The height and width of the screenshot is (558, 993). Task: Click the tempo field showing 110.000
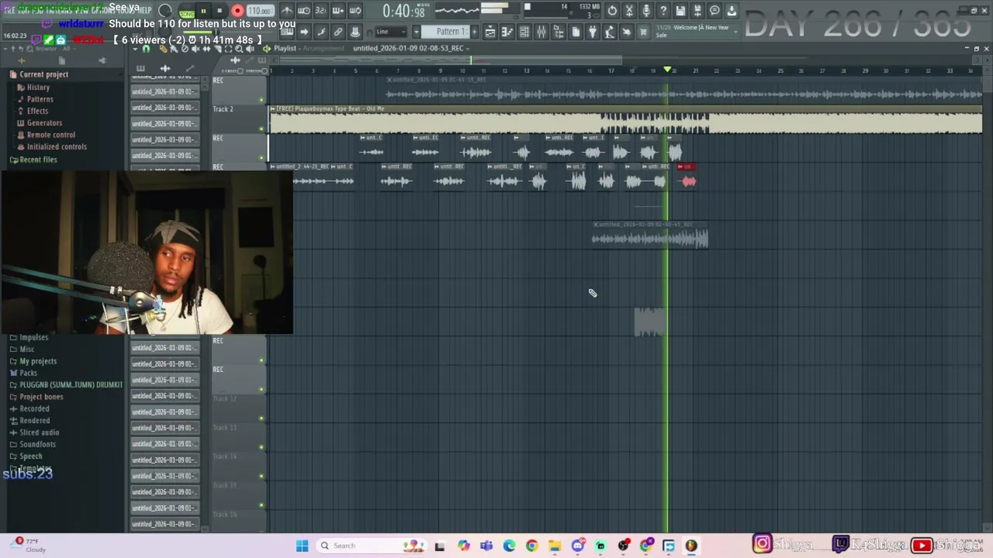pyautogui.click(x=260, y=11)
